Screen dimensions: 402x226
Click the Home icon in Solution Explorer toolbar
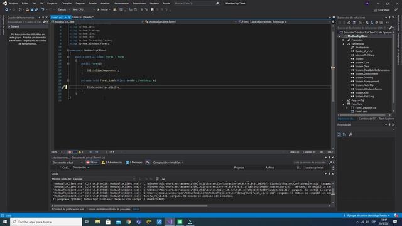(349, 23)
